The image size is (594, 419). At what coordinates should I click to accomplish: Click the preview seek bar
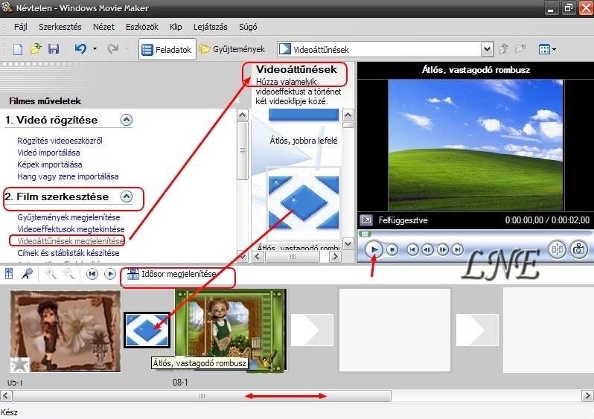point(475,234)
